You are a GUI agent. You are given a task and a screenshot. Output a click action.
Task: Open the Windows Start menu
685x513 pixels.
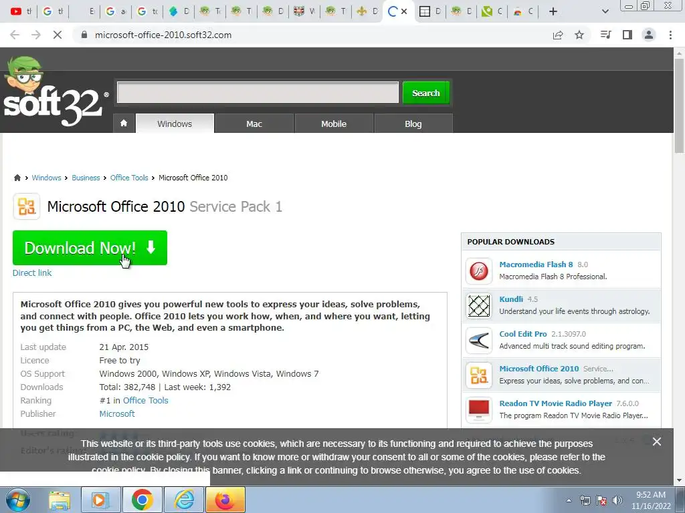pyautogui.click(x=17, y=500)
